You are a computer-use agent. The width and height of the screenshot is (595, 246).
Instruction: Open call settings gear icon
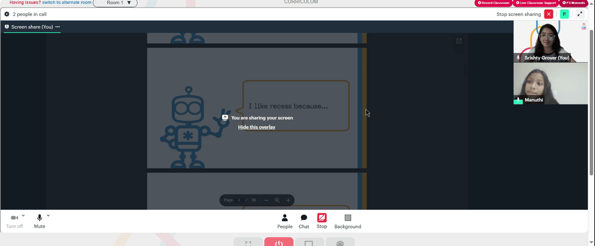pos(7,14)
